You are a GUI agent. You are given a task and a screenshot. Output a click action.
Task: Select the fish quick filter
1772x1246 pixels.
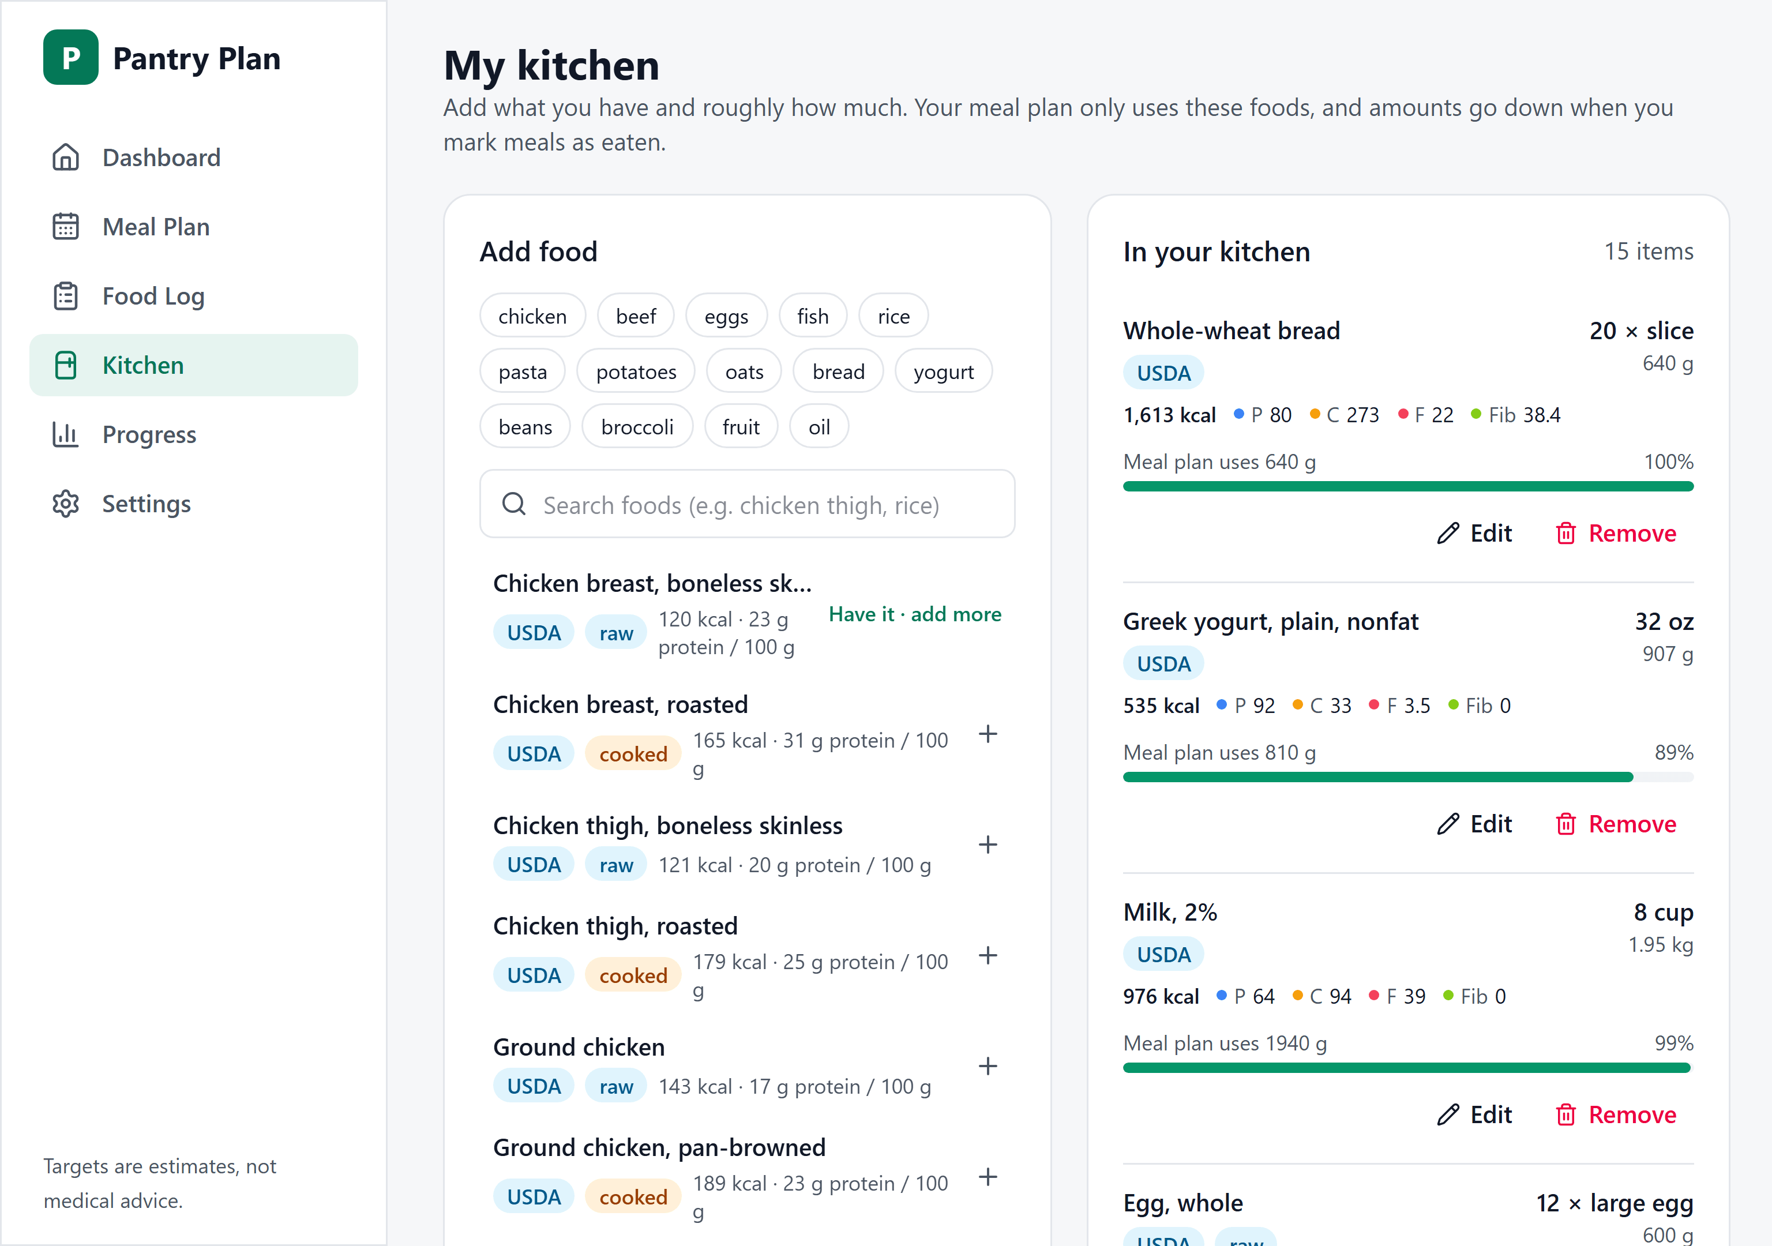813,316
